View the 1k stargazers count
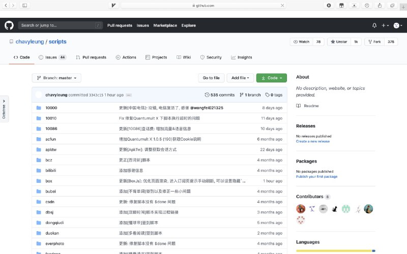This screenshot has height=254, width=407. click(356, 42)
